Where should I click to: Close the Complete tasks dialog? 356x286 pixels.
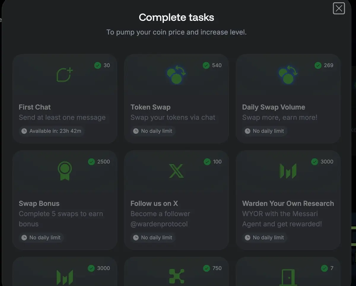tap(339, 8)
